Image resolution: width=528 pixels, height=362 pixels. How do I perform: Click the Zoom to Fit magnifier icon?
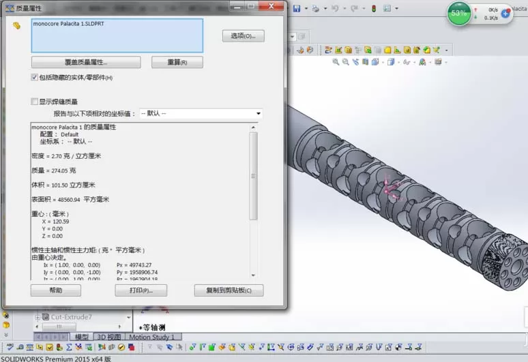coord(336,62)
